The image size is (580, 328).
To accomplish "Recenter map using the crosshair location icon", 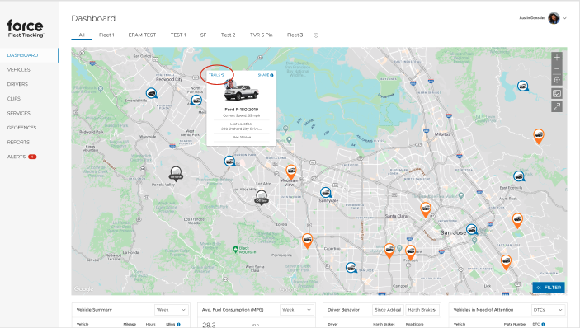I will point(557,80).
